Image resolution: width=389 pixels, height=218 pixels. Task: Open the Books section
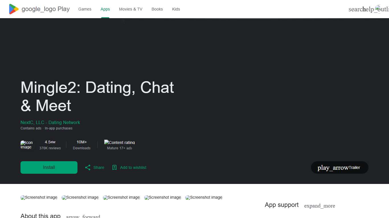point(157,9)
